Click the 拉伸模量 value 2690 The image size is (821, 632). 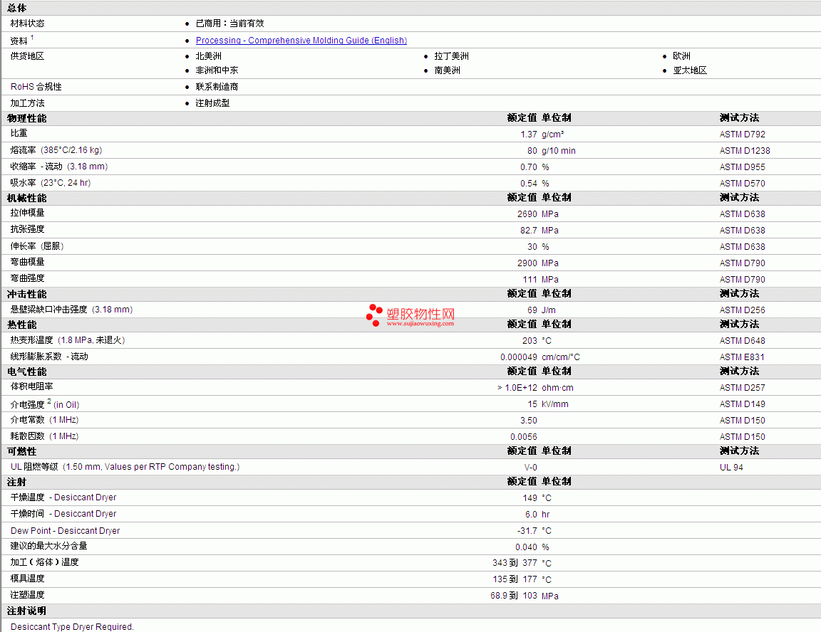coord(527,214)
